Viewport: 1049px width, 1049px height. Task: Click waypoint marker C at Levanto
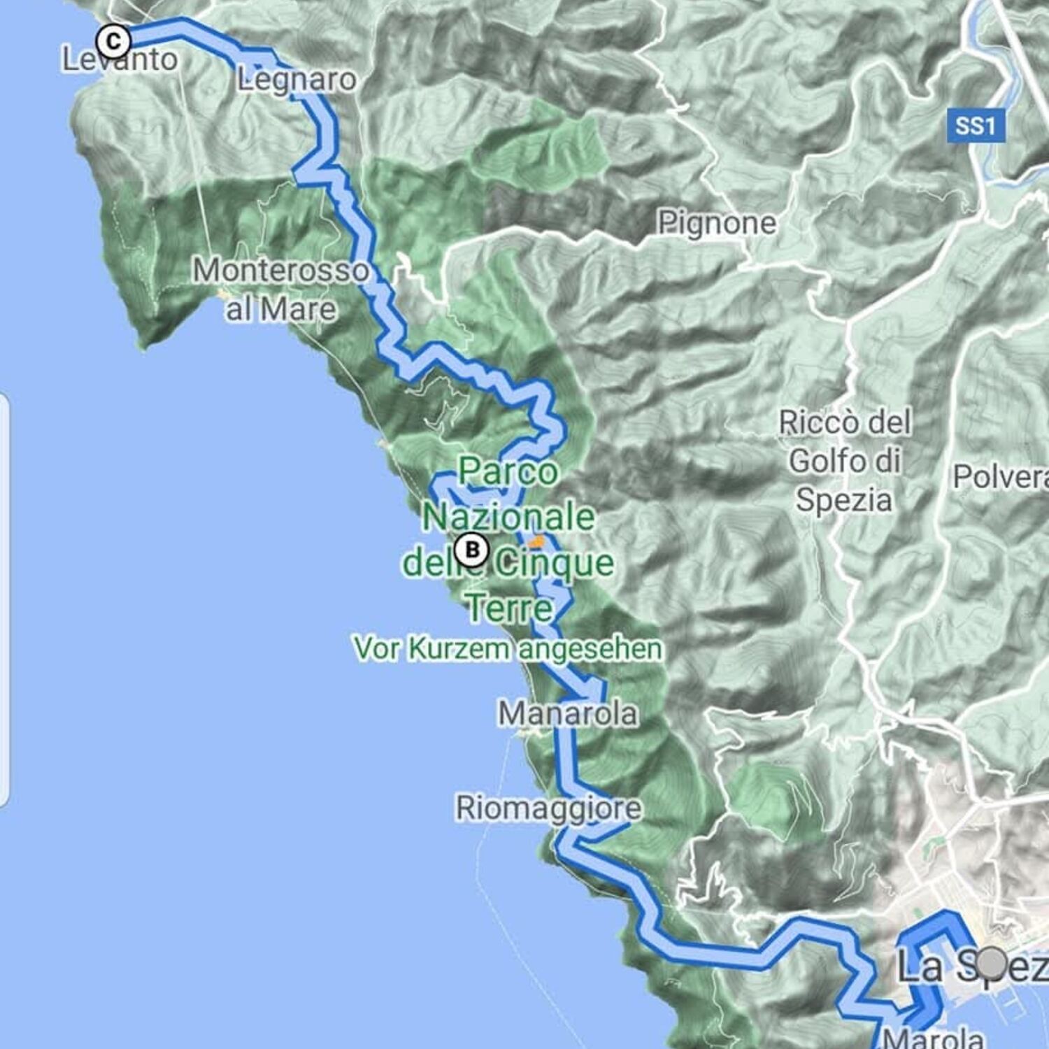tap(113, 41)
